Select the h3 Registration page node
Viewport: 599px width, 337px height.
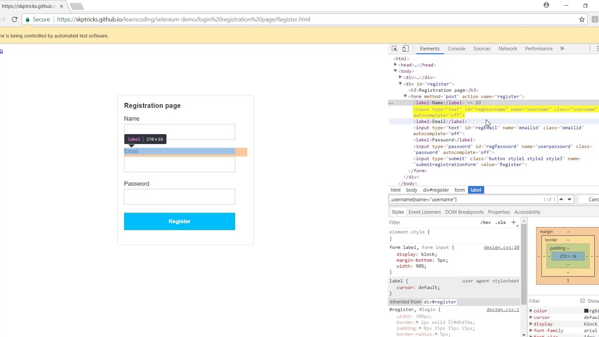pos(443,90)
